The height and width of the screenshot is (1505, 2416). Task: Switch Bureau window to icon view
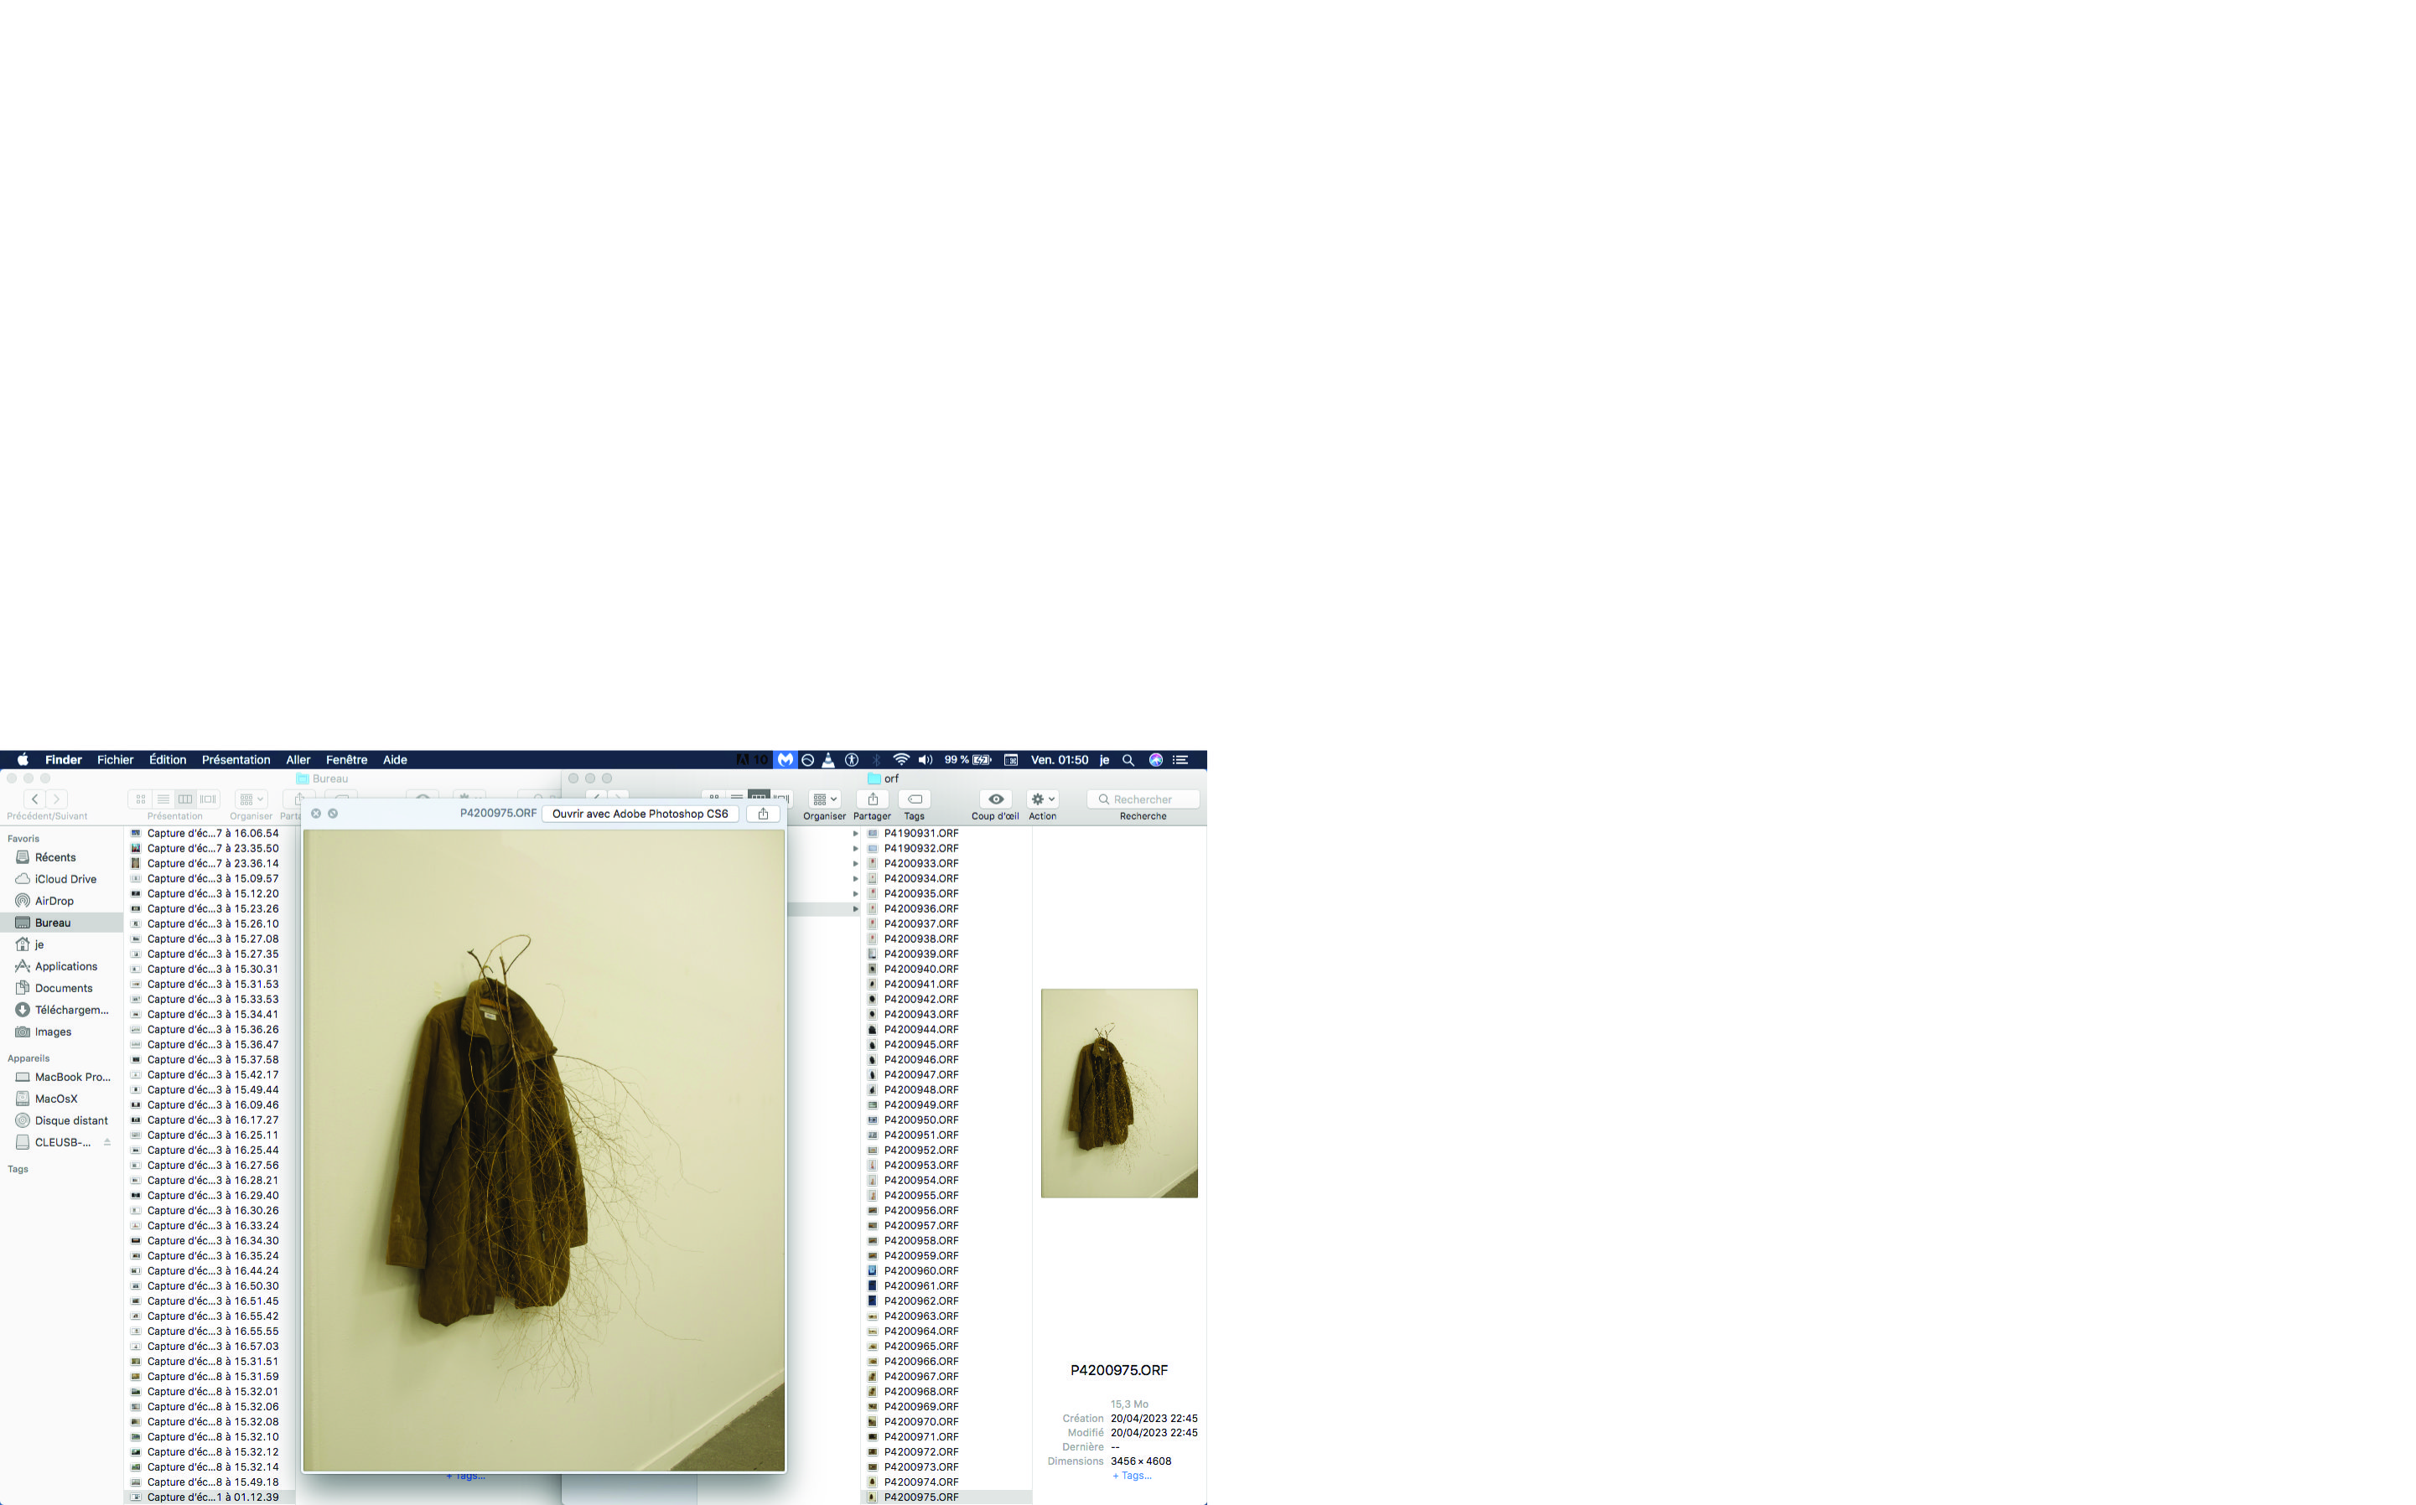[140, 799]
